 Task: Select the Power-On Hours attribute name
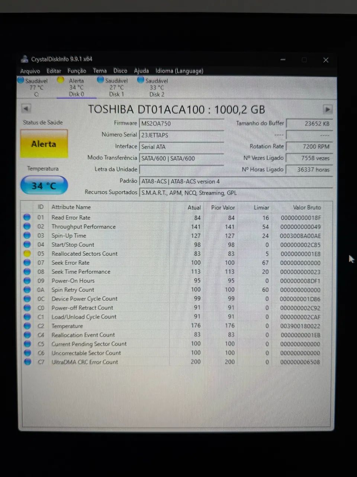pyautogui.click(x=73, y=281)
